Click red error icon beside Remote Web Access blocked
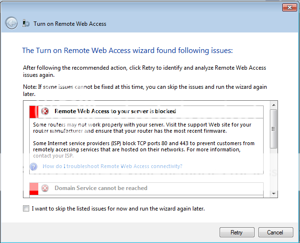This screenshot has width=300, height=243. coord(45,111)
